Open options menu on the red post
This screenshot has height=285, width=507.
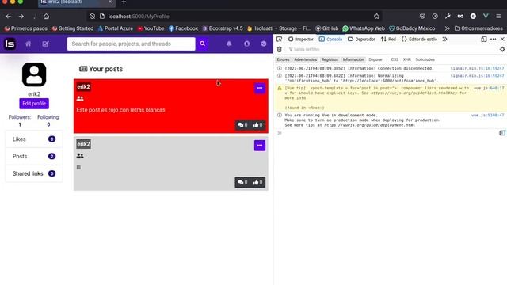click(260, 88)
